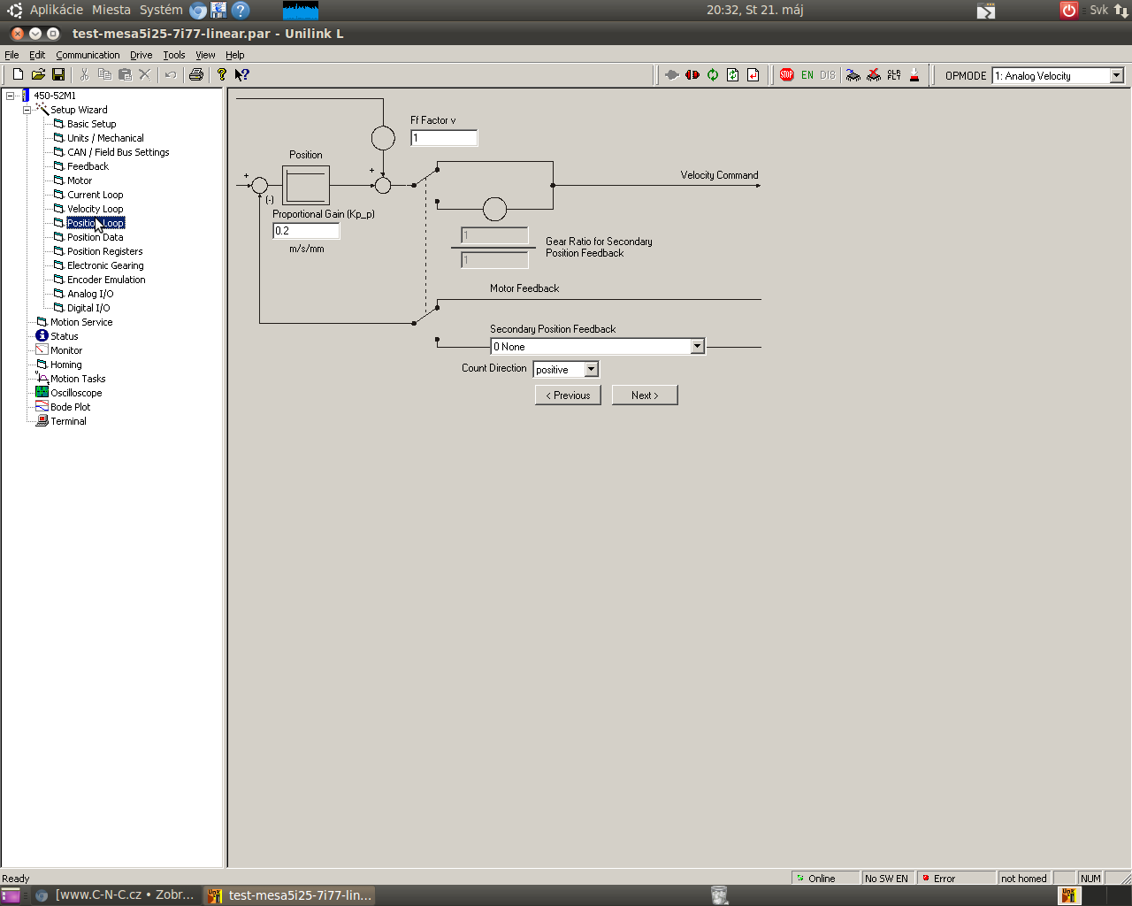The height and width of the screenshot is (906, 1132).
Task: Collapse the Setup Wizard tree node
Action: point(27,110)
